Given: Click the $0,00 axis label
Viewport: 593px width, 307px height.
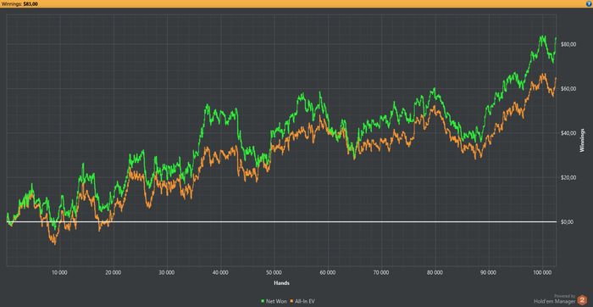Looking at the screenshot, I should (x=567, y=222).
